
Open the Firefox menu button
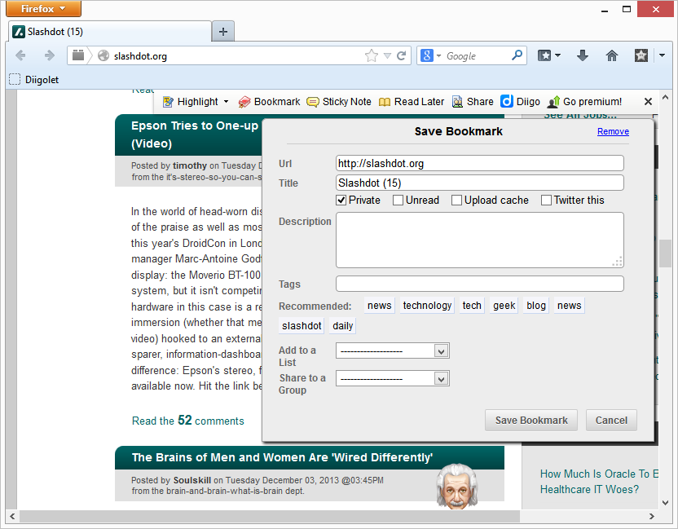coord(43,9)
